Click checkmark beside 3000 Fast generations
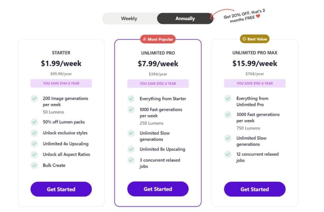 tap(228, 115)
